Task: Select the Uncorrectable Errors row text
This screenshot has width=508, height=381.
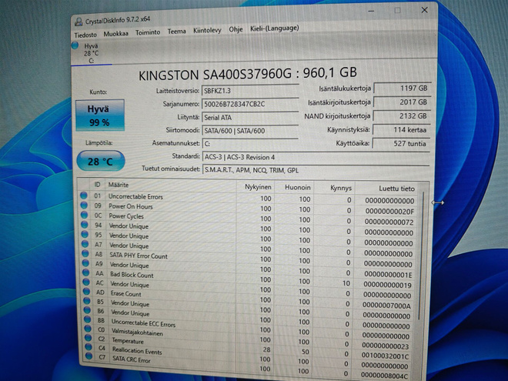Action: coord(135,196)
